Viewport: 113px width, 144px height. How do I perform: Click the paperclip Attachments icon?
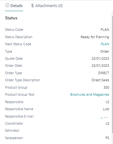click(32, 6)
